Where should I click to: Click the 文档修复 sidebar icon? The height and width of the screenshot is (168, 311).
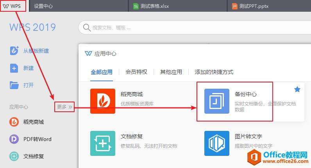click(x=14, y=156)
